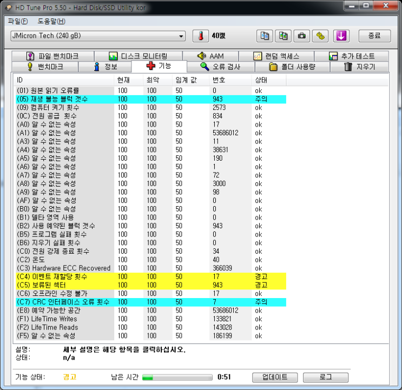402x390 pixels.
Task: Click the ID column header
Action: coord(64,80)
